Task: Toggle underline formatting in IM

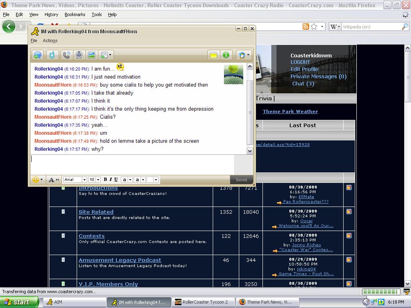Action: 116,180
